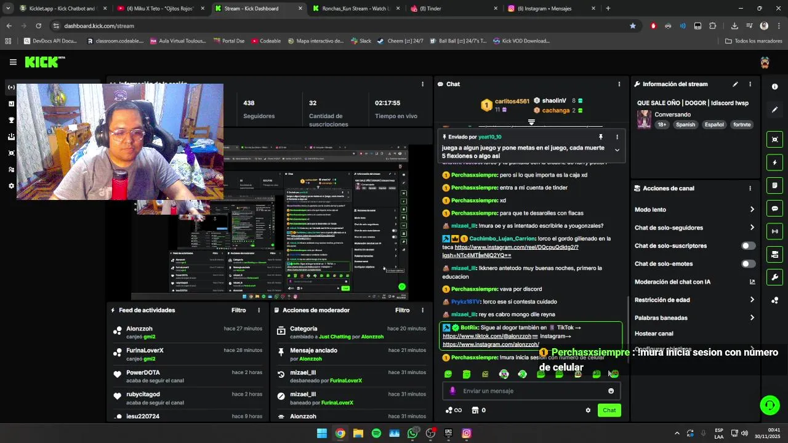Expand chat leaderboard arrow

[531, 122]
